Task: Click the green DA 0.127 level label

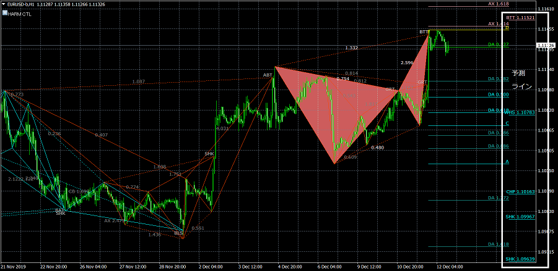Action: pos(498,44)
